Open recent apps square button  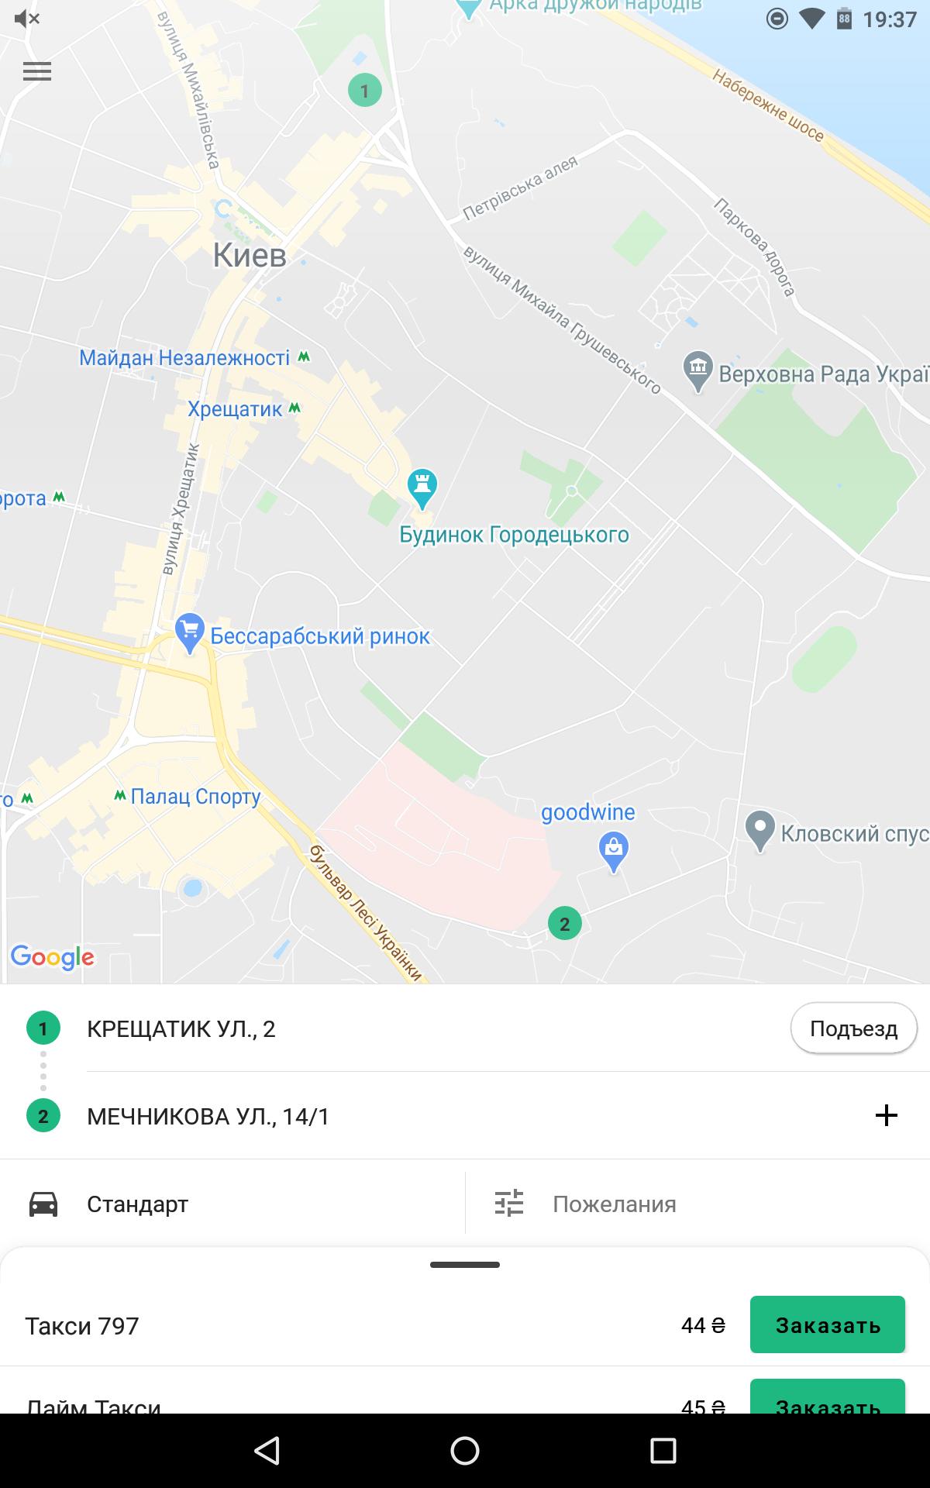pyautogui.click(x=663, y=1450)
